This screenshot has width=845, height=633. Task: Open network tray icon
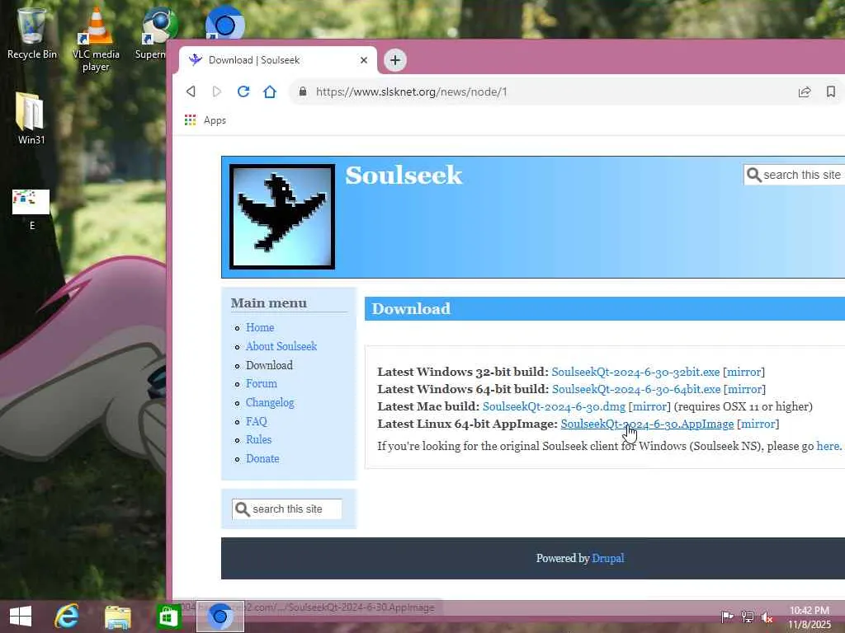coord(748,617)
